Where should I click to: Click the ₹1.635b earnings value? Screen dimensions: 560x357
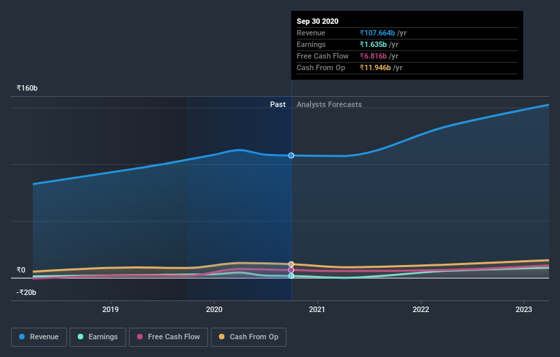coord(373,44)
